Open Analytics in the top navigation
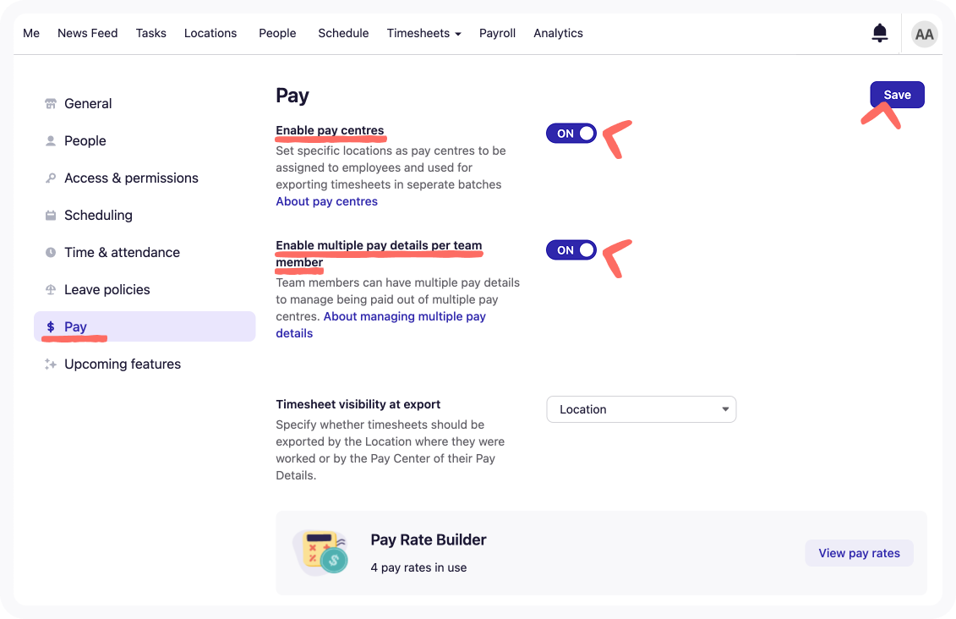 click(558, 33)
